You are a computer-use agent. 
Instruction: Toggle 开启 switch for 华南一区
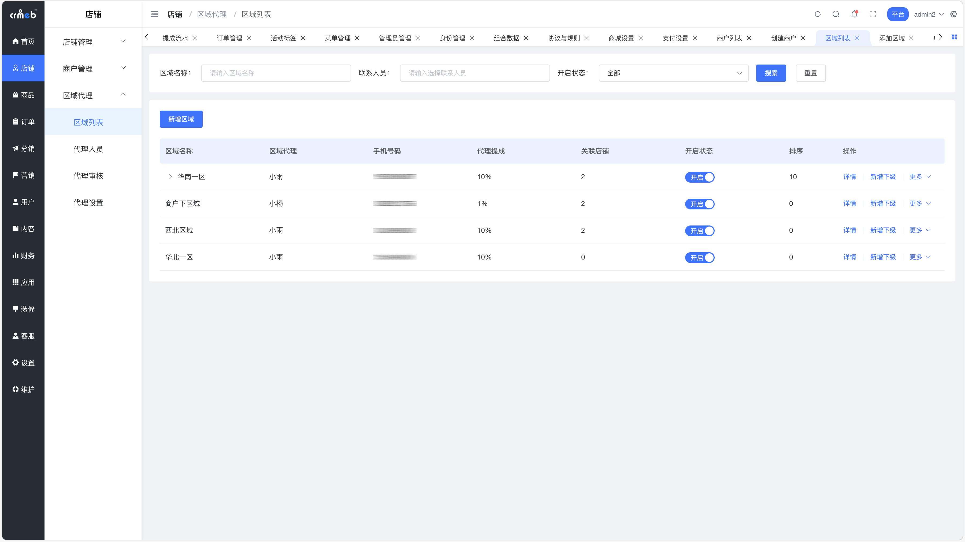[699, 177]
